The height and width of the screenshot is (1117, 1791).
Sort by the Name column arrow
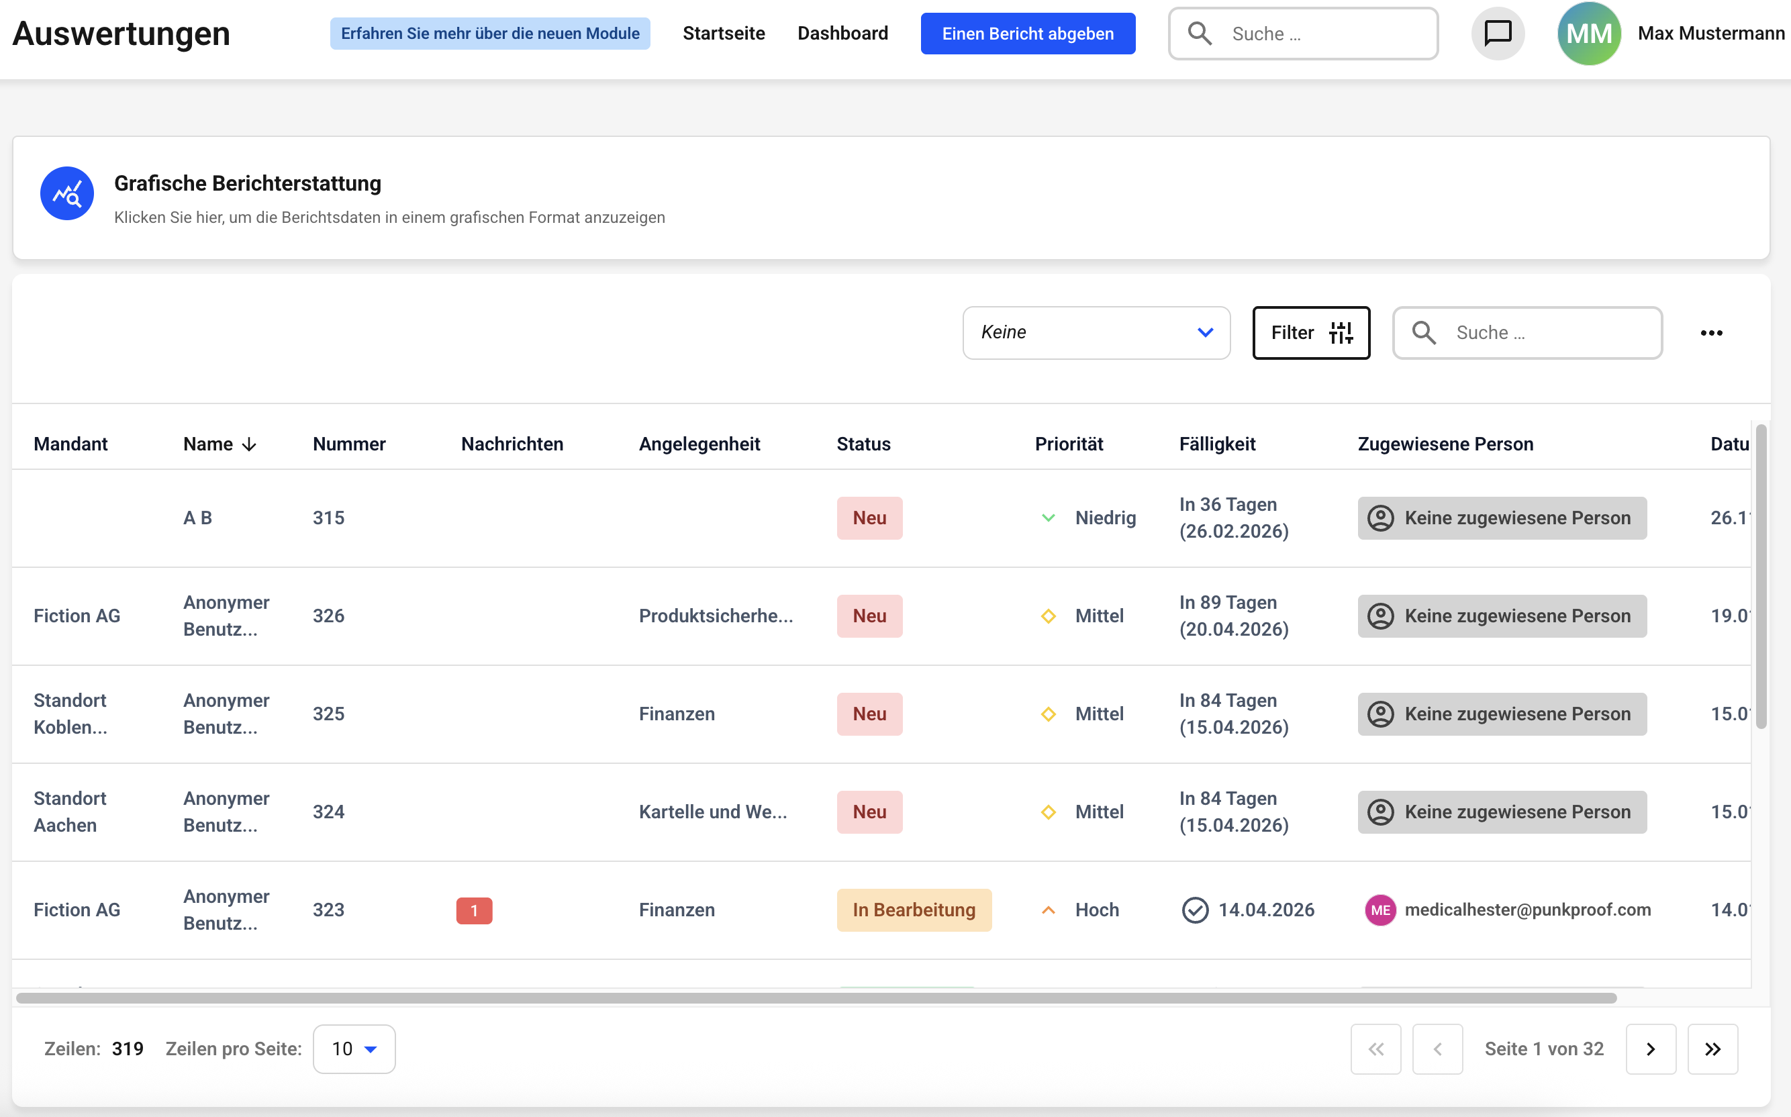point(250,444)
